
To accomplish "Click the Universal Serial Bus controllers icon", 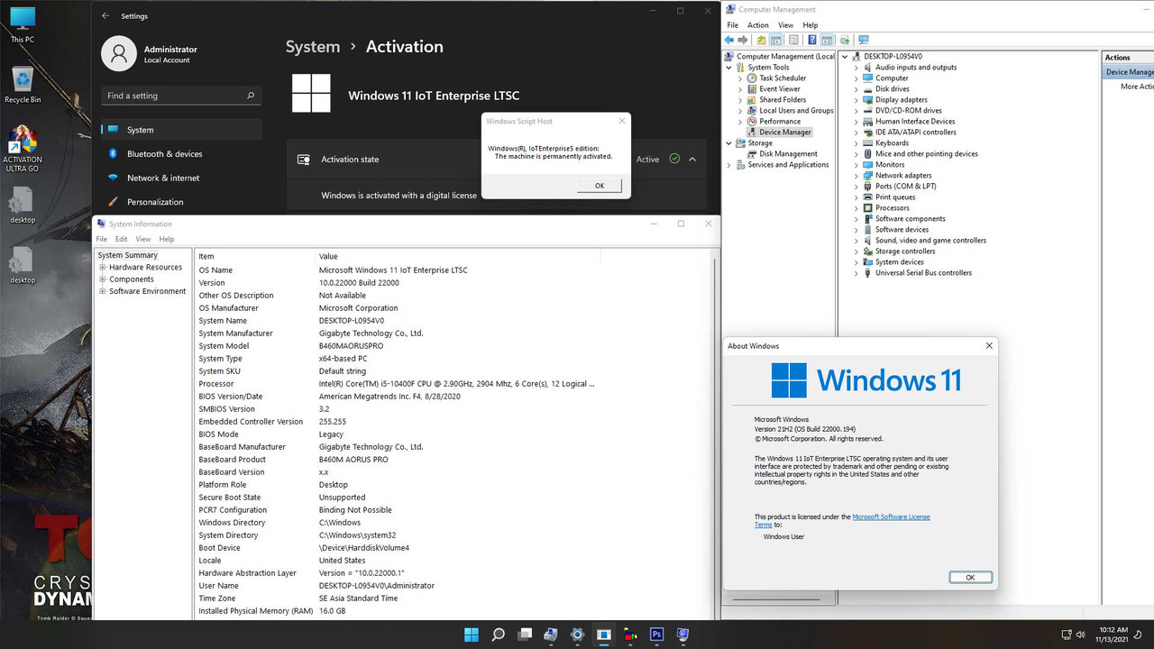I will pyautogui.click(x=868, y=273).
